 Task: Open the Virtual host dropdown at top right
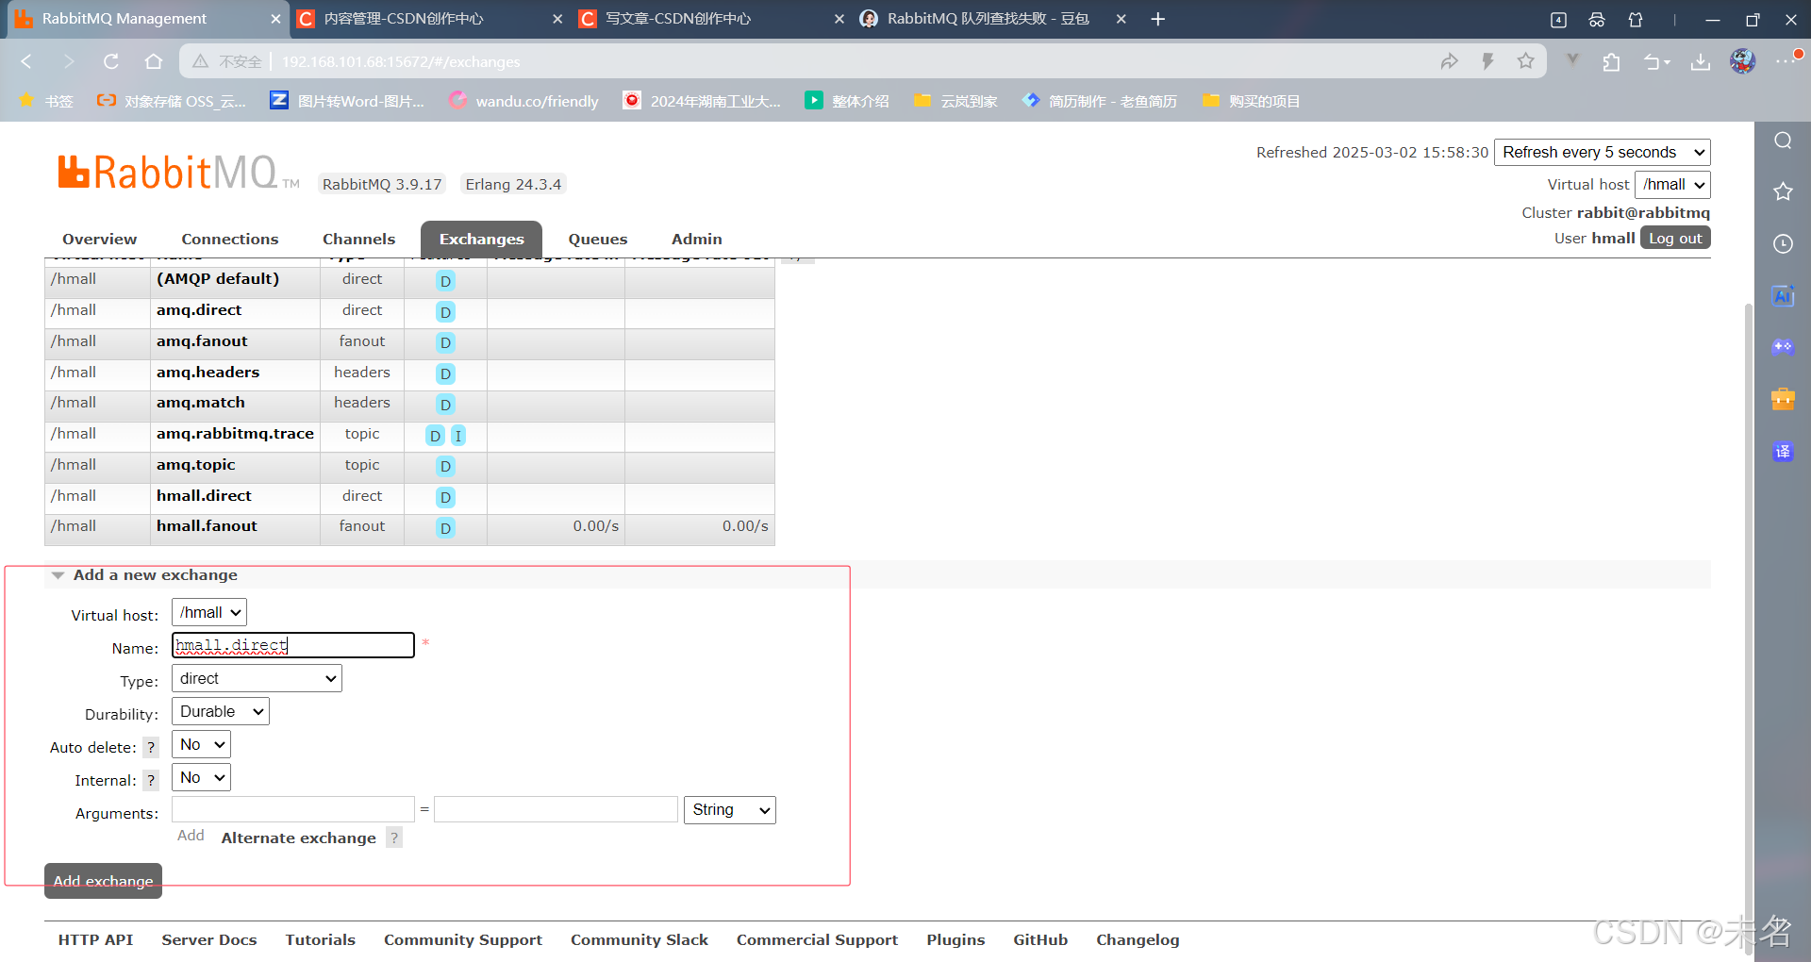(x=1672, y=184)
